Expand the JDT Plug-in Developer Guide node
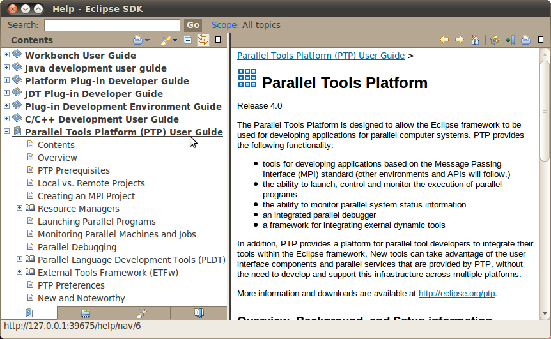The height and width of the screenshot is (339, 551). (x=6, y=93)
